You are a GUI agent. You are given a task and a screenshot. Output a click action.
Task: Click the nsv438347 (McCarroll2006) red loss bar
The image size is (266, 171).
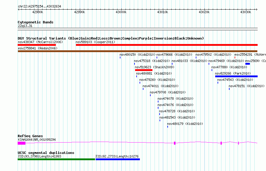[x=37, y=45]
